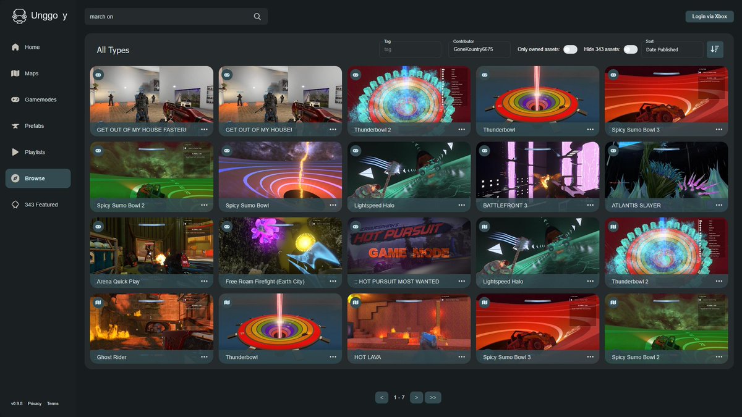Toggle the sort direction icon button
The image size is (742, 417).
click(x=715, y=49)
